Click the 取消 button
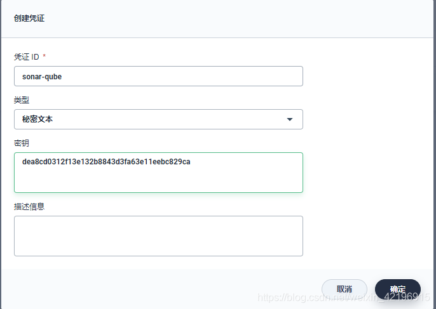This screenshot has width=436, height=309. coord(344,289)
